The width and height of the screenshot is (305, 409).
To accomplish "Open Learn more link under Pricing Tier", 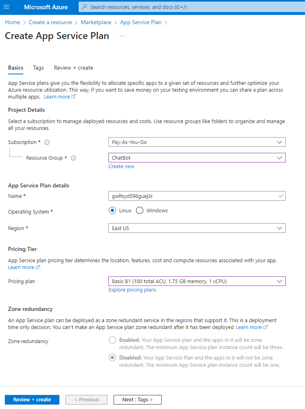I will point(24,267).
